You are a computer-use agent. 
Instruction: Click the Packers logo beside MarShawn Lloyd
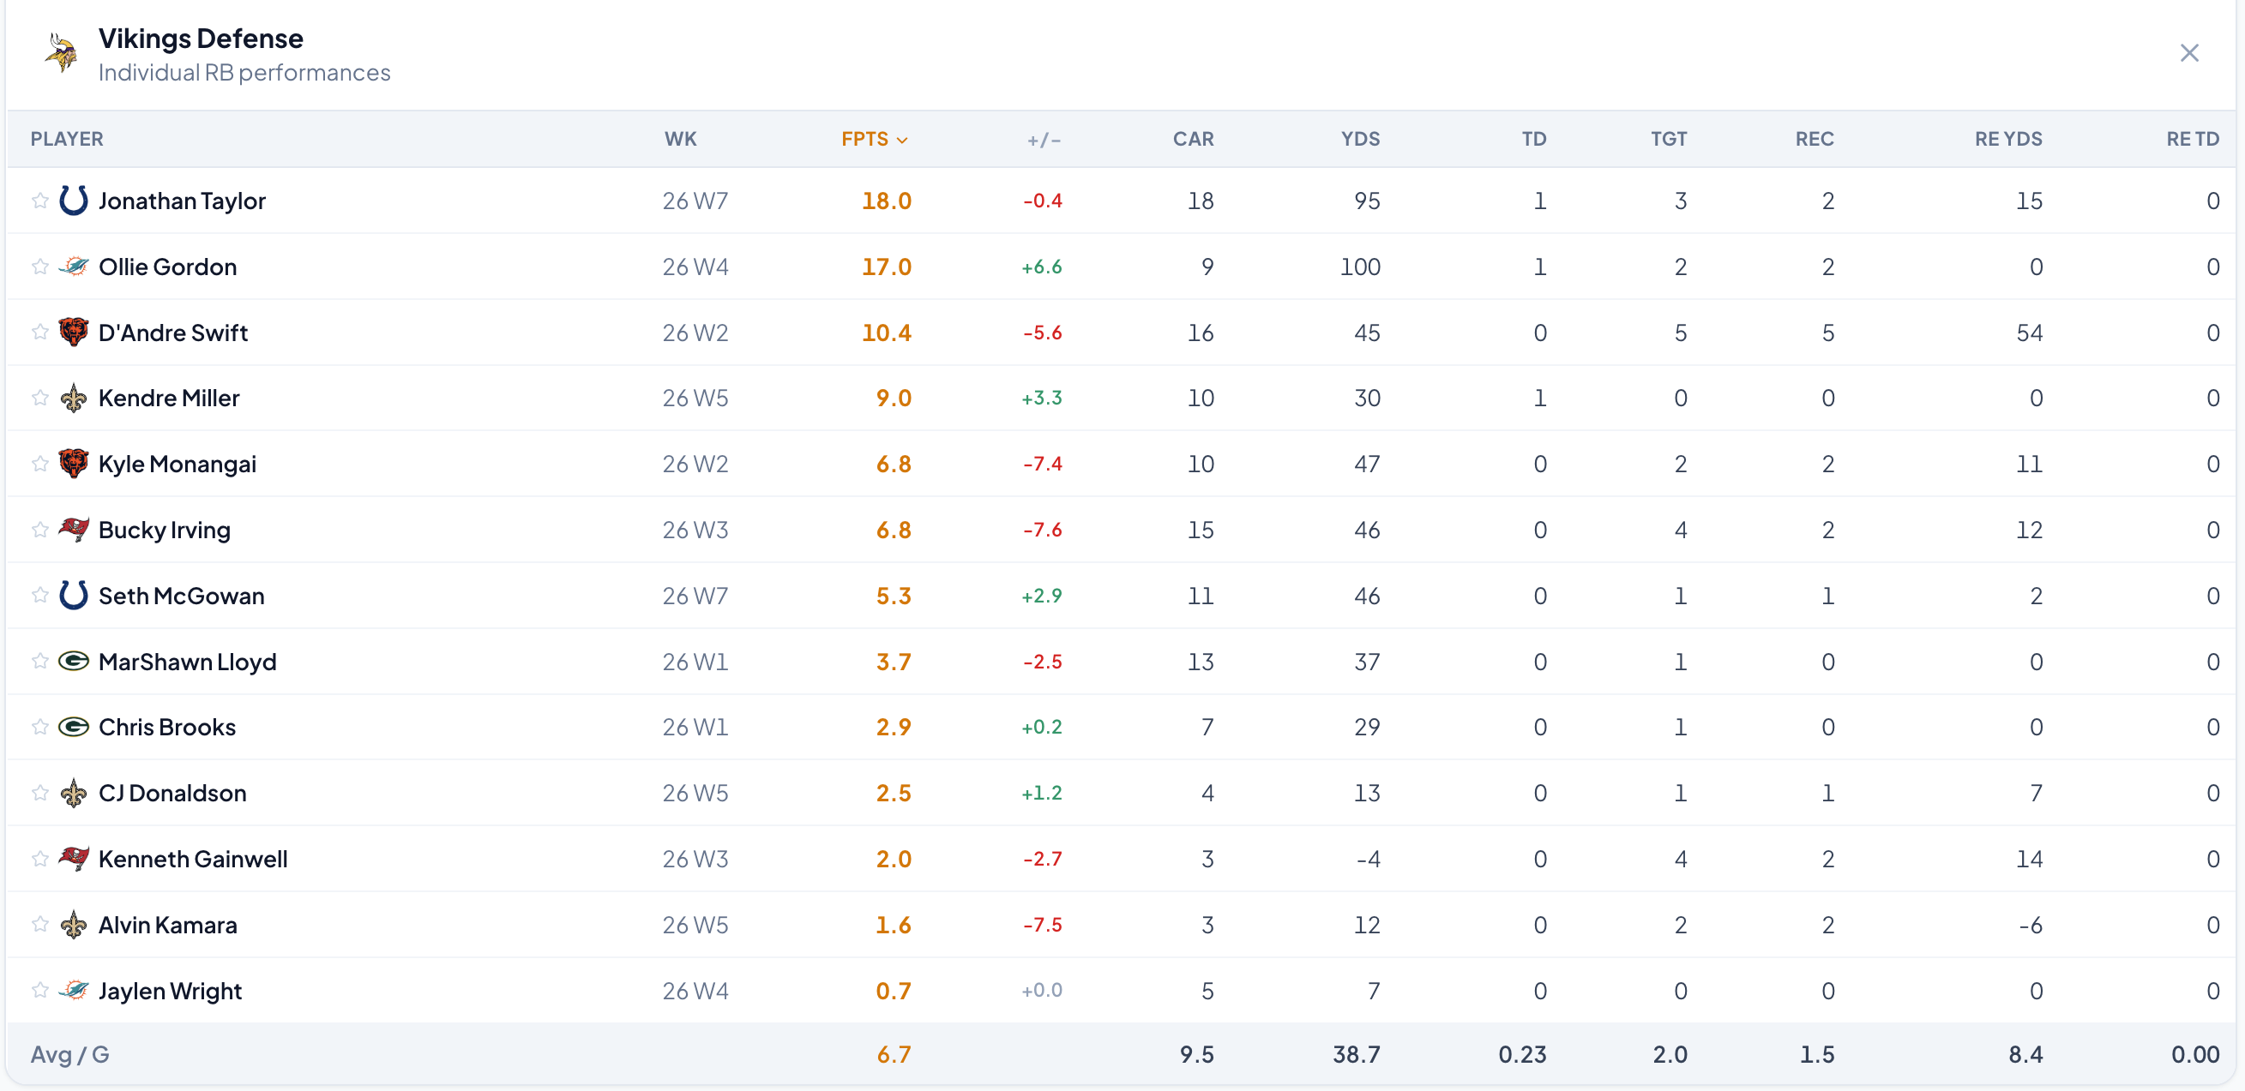73,662
